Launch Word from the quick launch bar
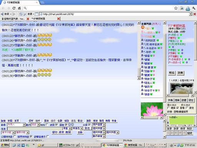 point(19,145)
